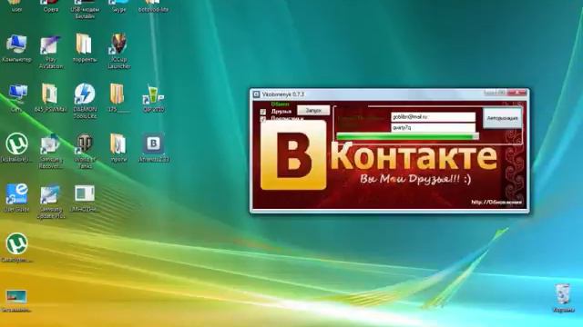Open the image file at the desktop bottom left
This screenshot has width=583, height=327.
pos(16,301)
